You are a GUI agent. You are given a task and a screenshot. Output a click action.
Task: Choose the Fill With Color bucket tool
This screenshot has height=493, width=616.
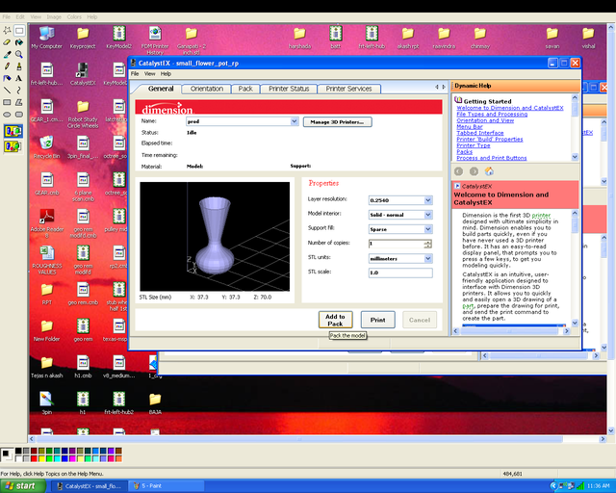click(x=19, y=42)
